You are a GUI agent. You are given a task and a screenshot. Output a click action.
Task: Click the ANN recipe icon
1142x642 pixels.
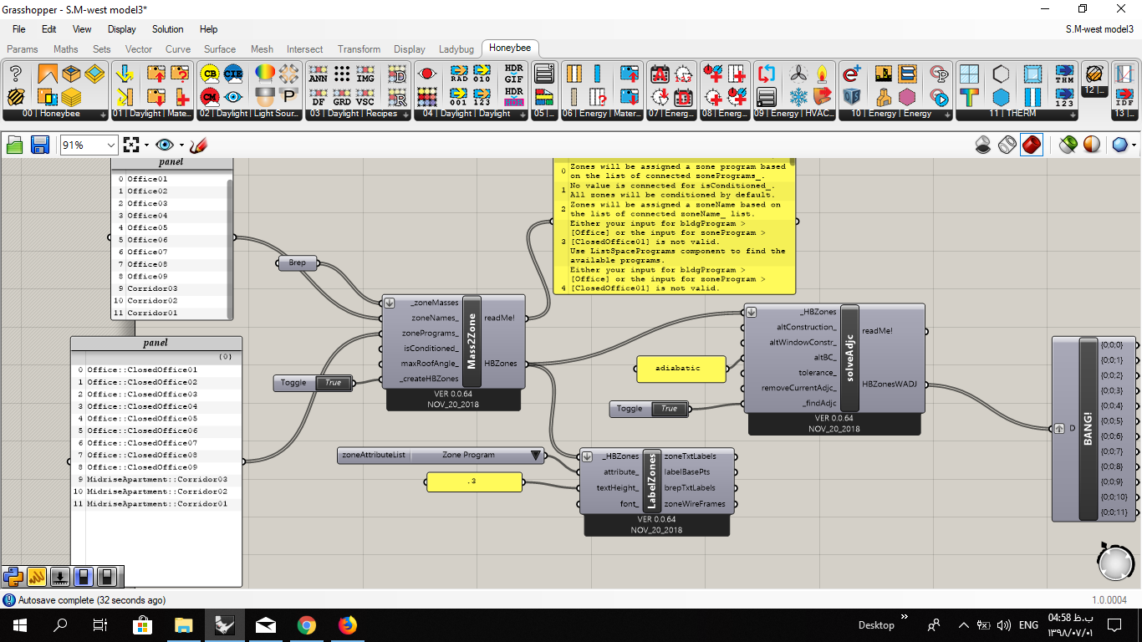tap(319, 74)
